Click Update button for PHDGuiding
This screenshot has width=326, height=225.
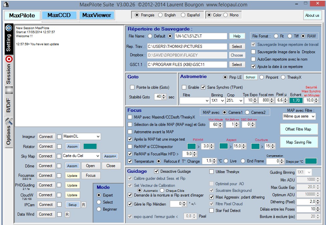[72, 185]
